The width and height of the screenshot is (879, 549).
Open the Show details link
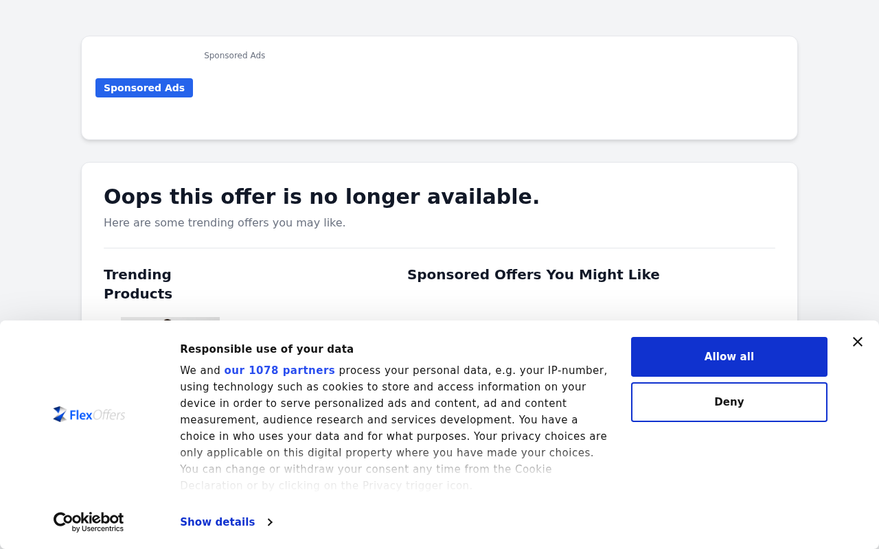218,522
